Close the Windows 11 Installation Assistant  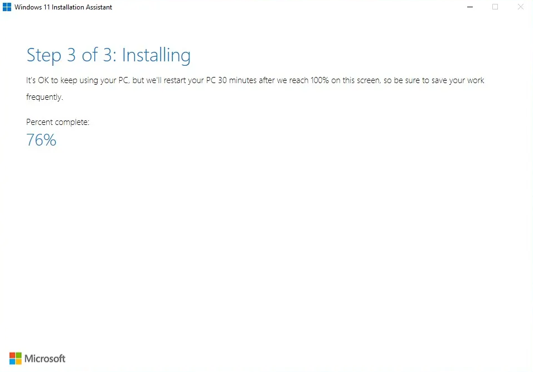click(x=520, y=7)
